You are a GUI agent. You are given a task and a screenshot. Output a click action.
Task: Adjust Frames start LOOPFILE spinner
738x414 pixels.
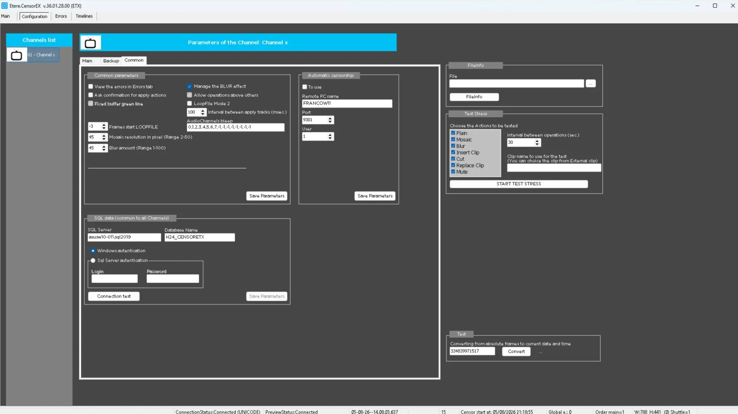click(x=104, y=127)
